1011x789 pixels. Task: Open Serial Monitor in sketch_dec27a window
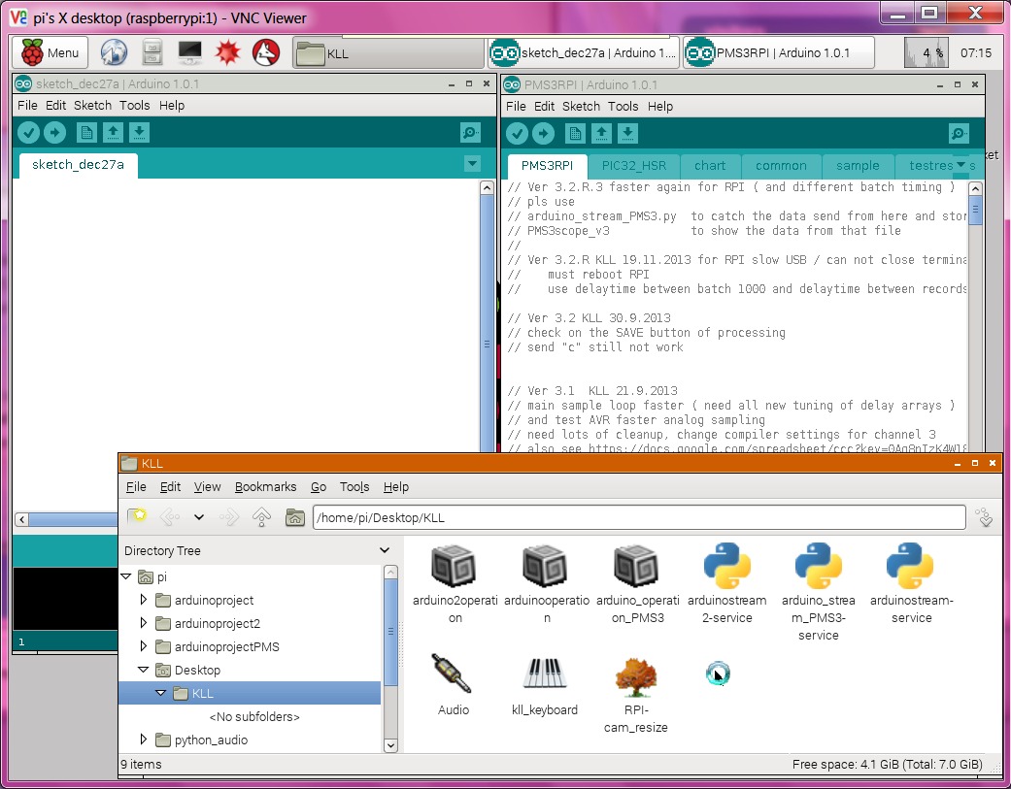(x=471, y=133)
